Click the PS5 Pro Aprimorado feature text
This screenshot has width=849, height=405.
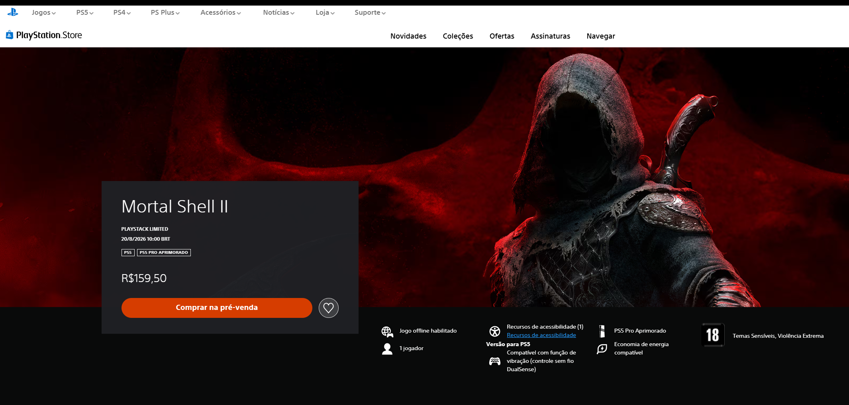pos(640,331)
